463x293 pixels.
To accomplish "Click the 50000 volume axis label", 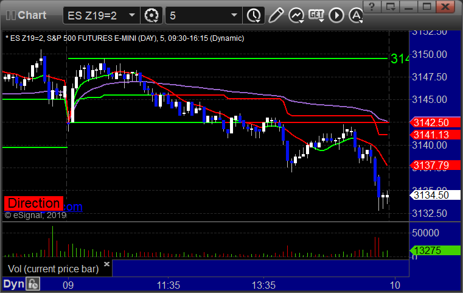I will (x=425, y=233).
